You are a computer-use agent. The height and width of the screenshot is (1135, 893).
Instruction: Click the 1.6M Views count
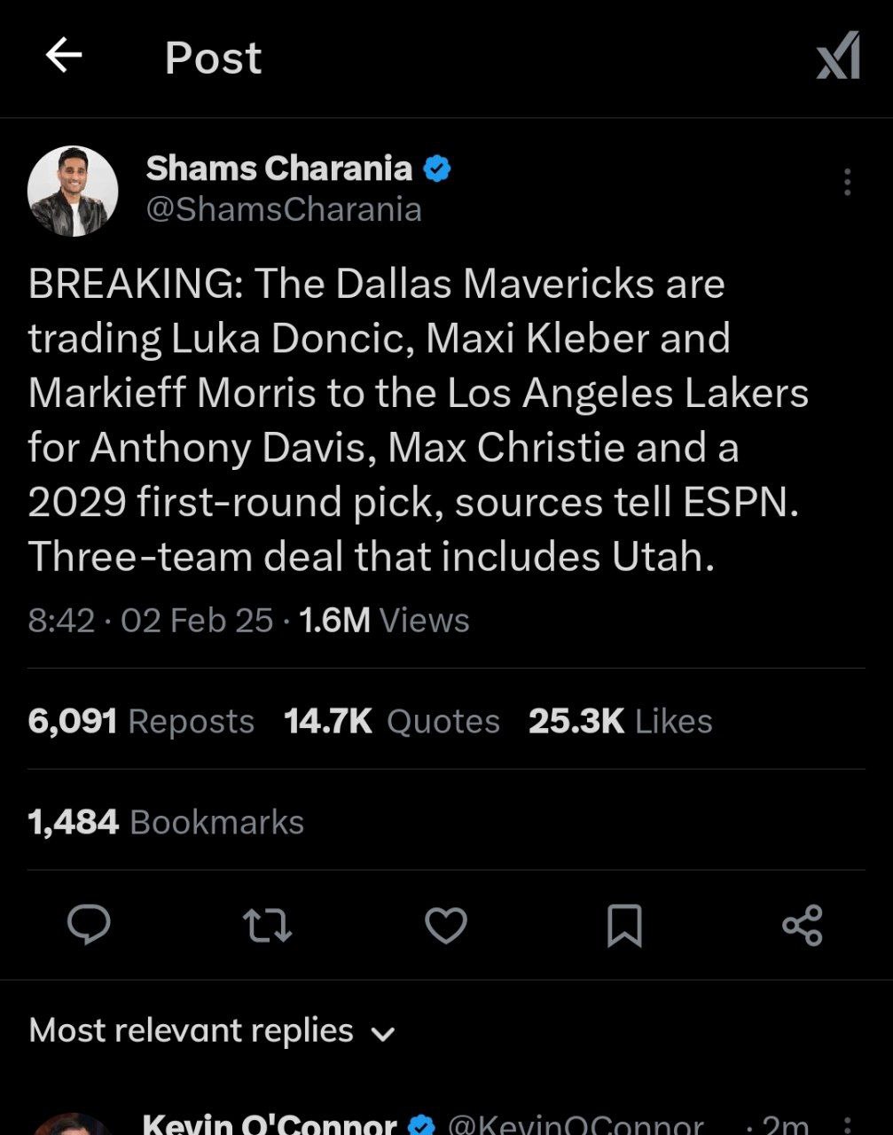(x=384, y=621)
